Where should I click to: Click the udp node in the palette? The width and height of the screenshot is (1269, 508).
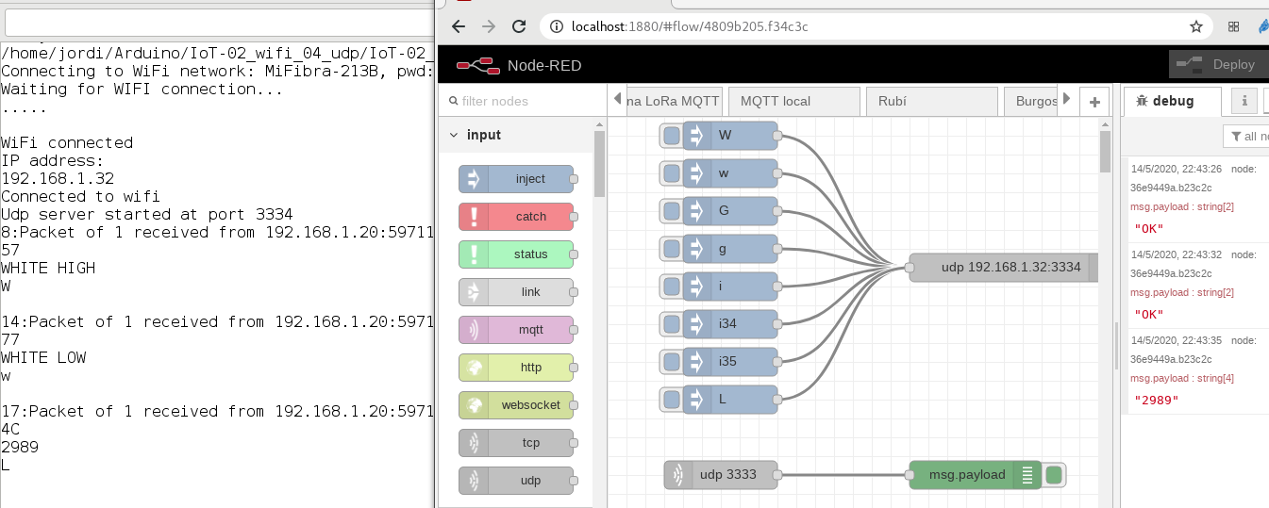tap(516, 481)
